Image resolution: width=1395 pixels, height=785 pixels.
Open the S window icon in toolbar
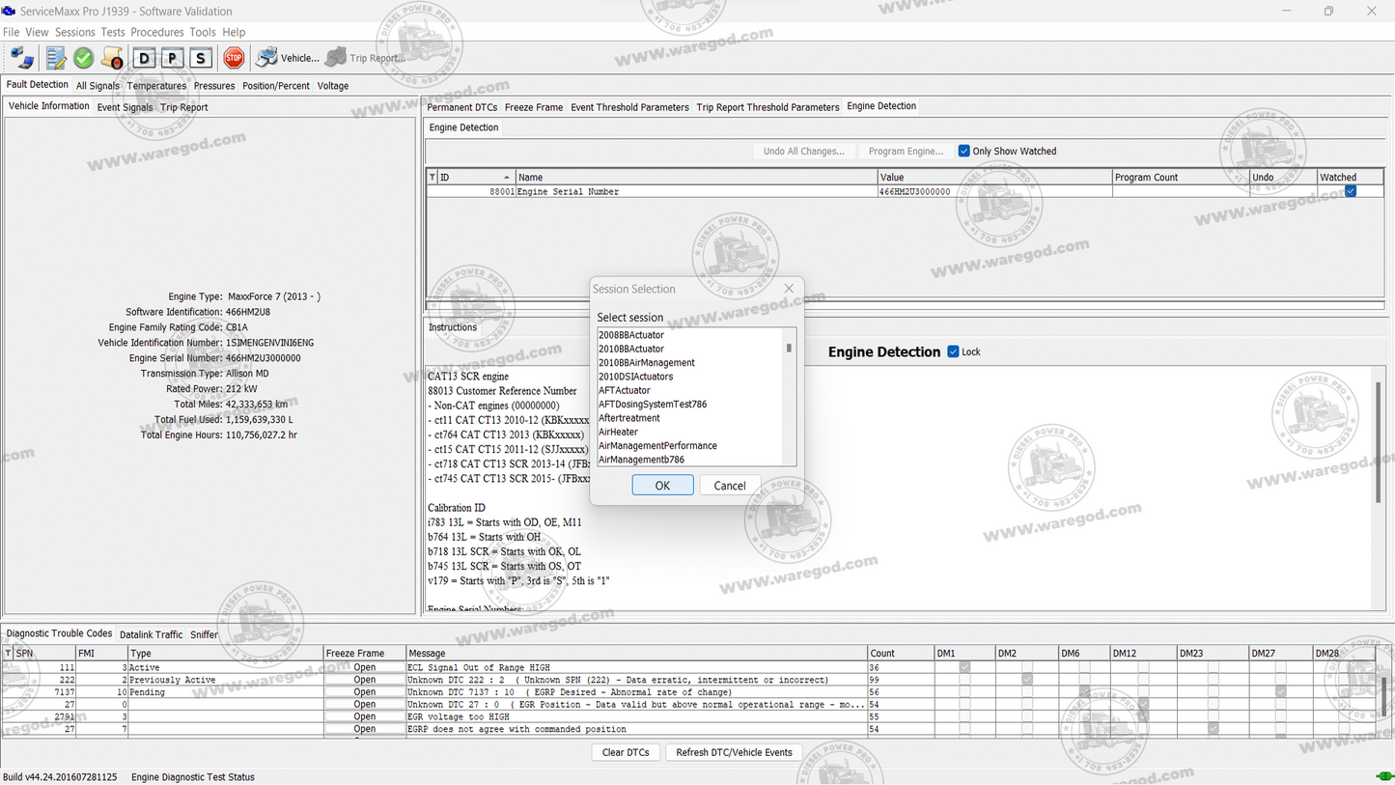201,58
